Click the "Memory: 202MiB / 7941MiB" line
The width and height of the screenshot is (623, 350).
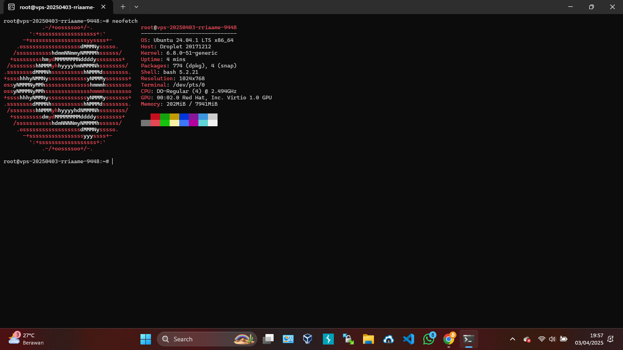[179, 104]
